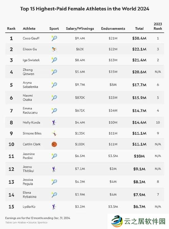This screenshot has width=169, height=229.
Task: Click the Athlete column header
Action: [29, 29]
